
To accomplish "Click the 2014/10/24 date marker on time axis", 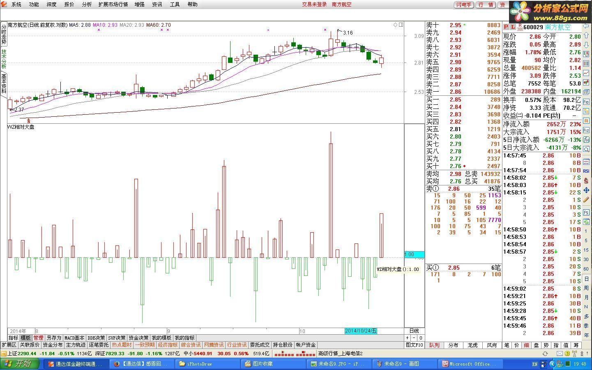I will tap(361, 331).
